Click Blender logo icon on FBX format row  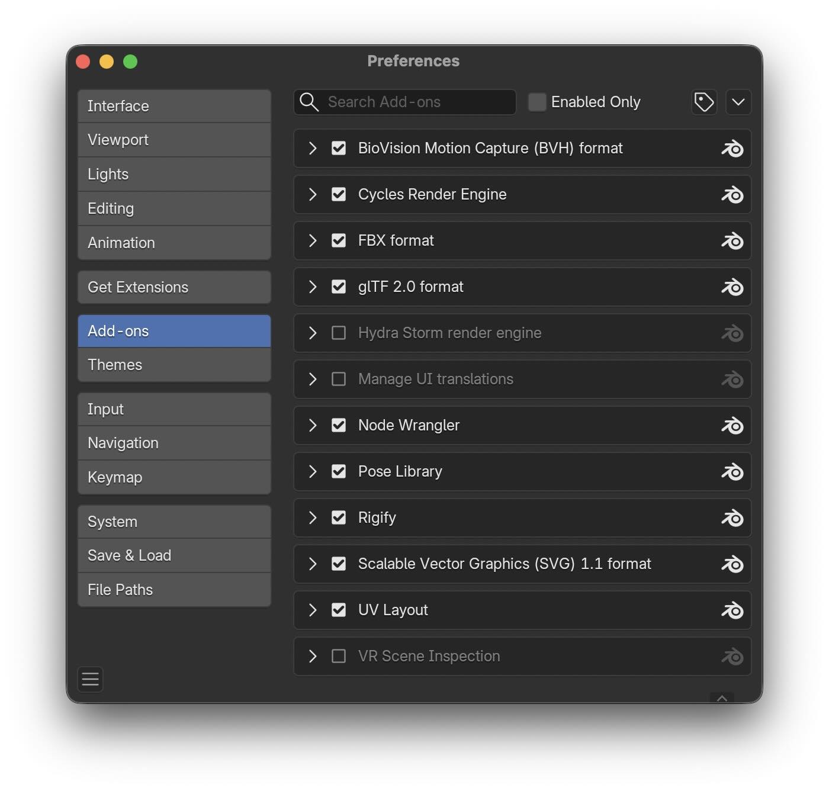tap(732, 241)
